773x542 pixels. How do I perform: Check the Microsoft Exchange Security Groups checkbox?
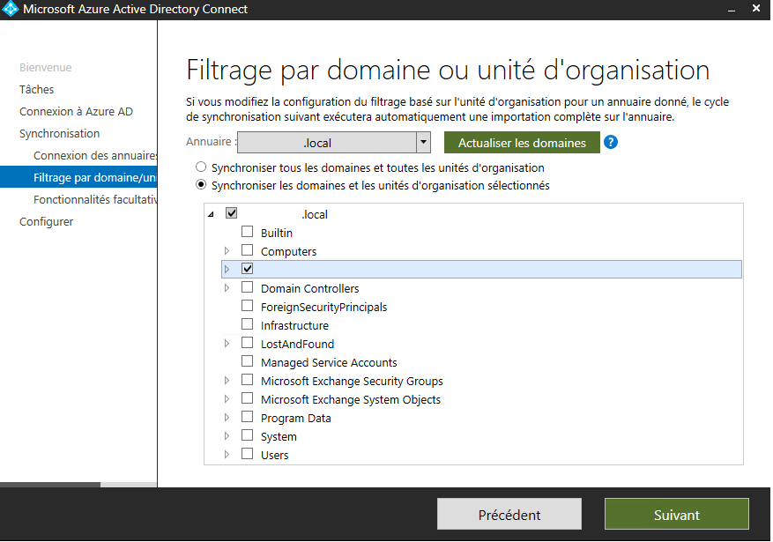coord(247,380)
